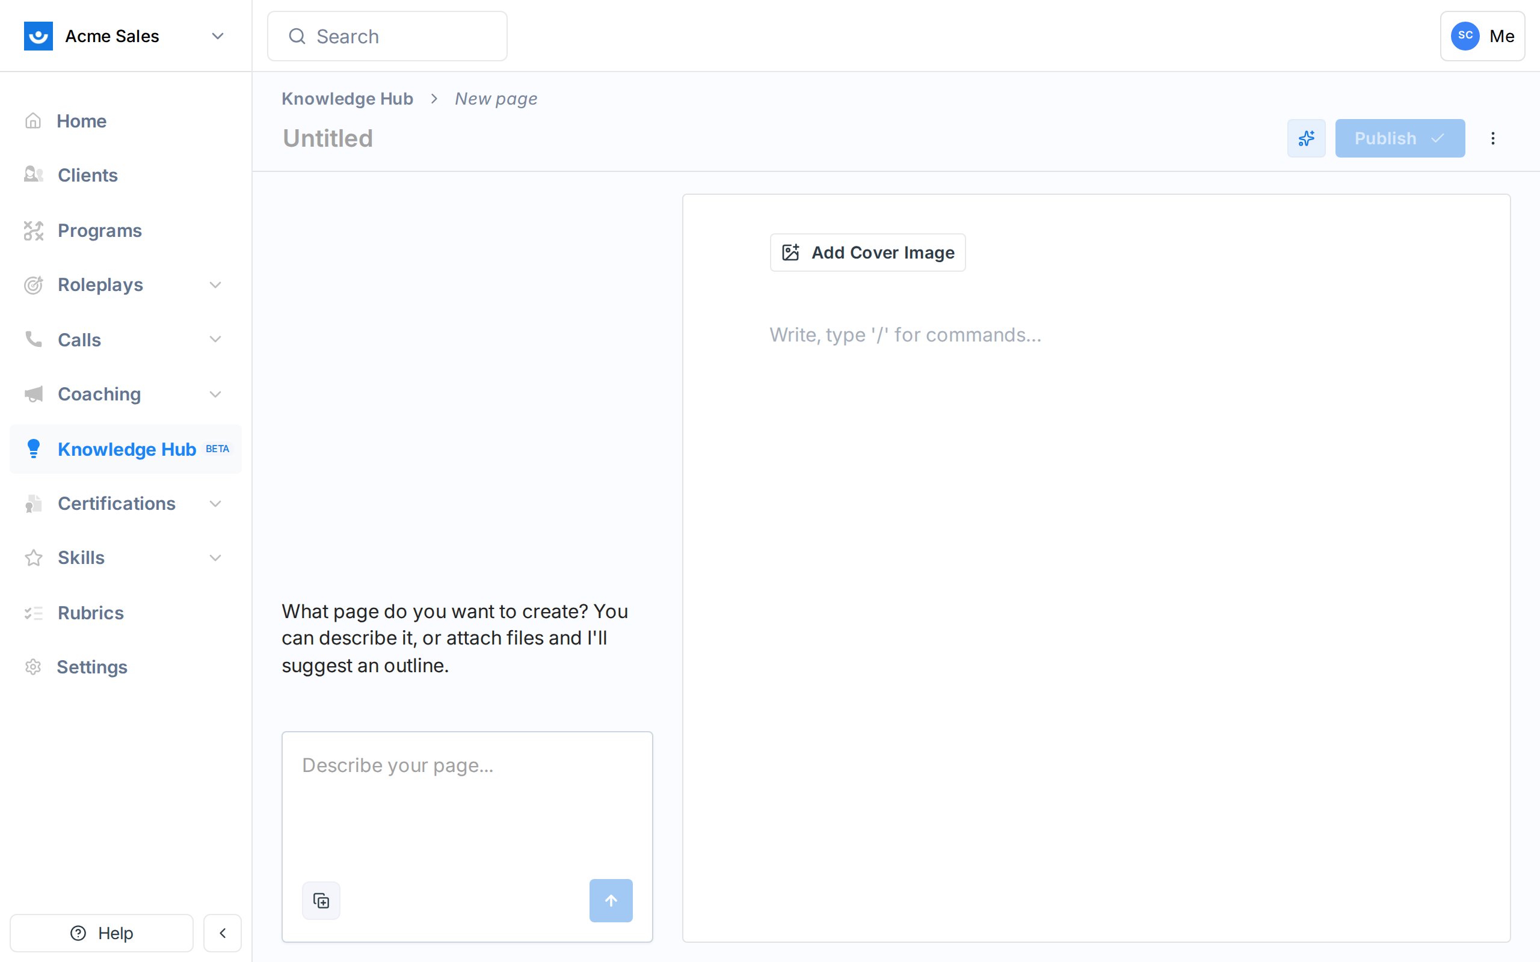
Task: Click the Settings gear icon
Action: (33, 667)
